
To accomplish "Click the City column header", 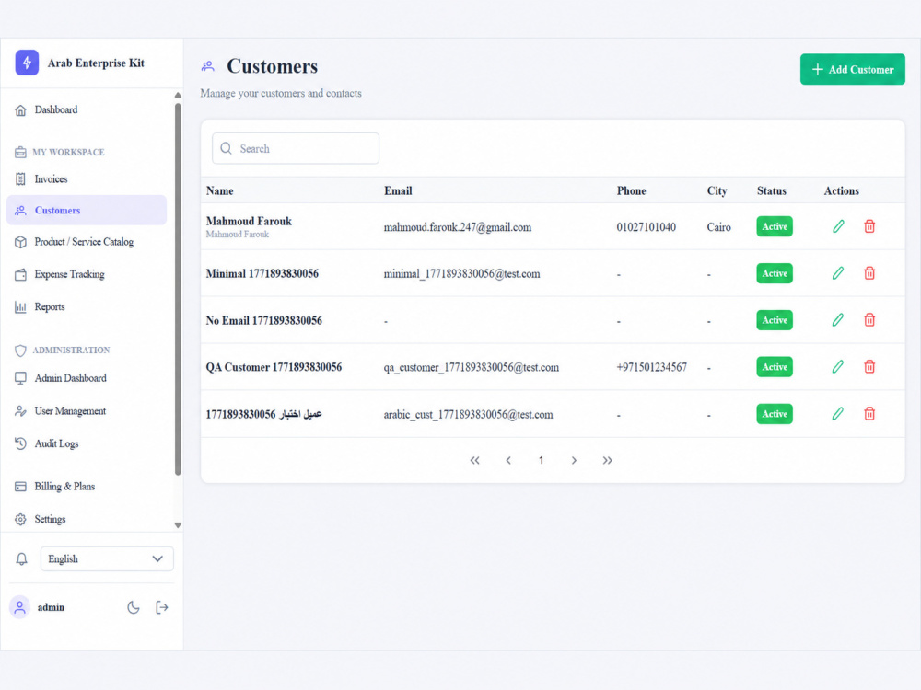I will tap(717, 191).
